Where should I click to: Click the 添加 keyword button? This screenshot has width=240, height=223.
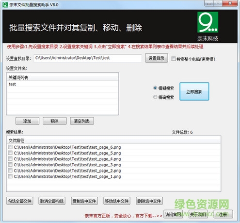[27, 121]
